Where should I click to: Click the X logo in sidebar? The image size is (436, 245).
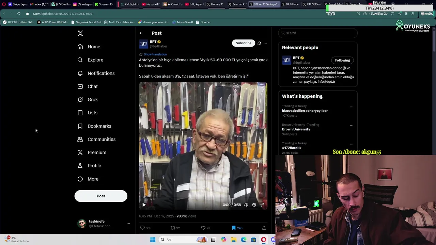coord(80,33)
